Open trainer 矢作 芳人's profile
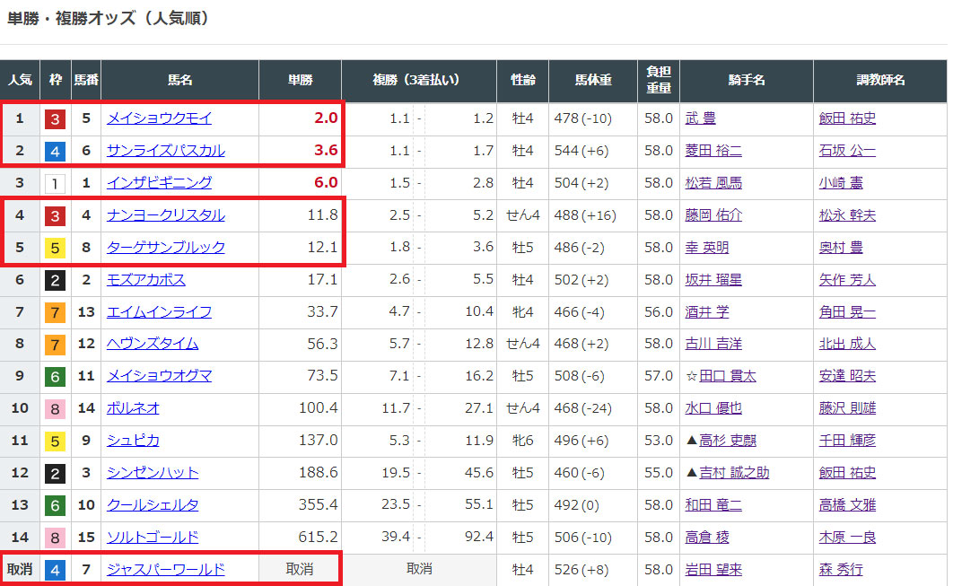This screenshot has height=586, width=953. [847, 280]
